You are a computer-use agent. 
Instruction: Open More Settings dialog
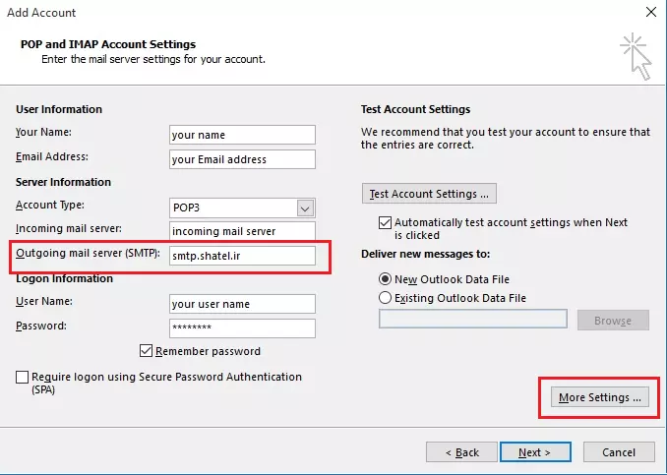(x=599, y=397)
